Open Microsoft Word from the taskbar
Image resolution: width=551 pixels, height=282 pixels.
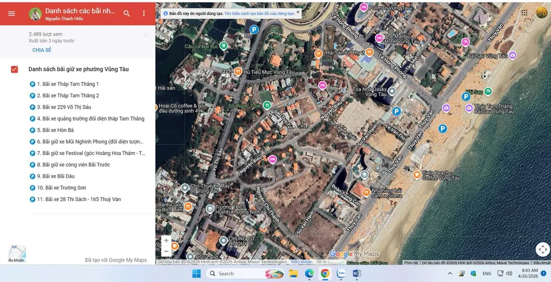coord(356,274)
